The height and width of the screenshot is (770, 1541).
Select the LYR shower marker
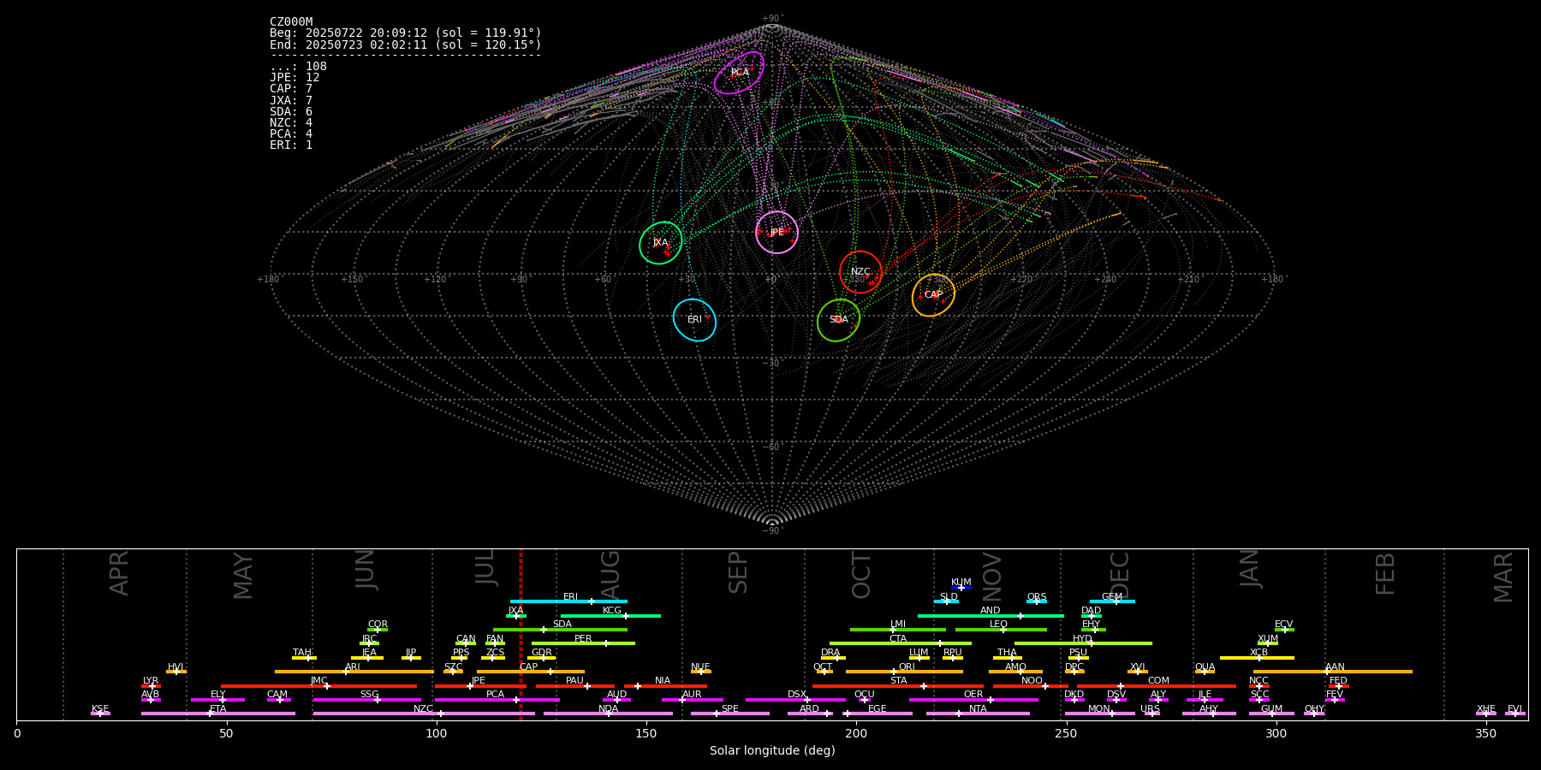pos(151,686)
